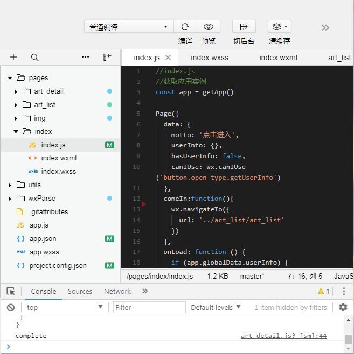Click the JS icon of app.js
Screen dimensions: 354x354
(x=20, y=225)
